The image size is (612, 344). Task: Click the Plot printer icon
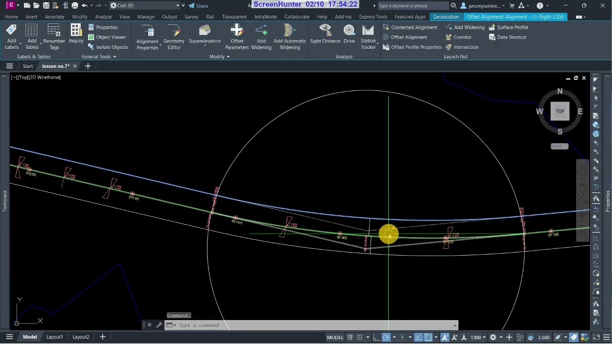pos(75,6)
